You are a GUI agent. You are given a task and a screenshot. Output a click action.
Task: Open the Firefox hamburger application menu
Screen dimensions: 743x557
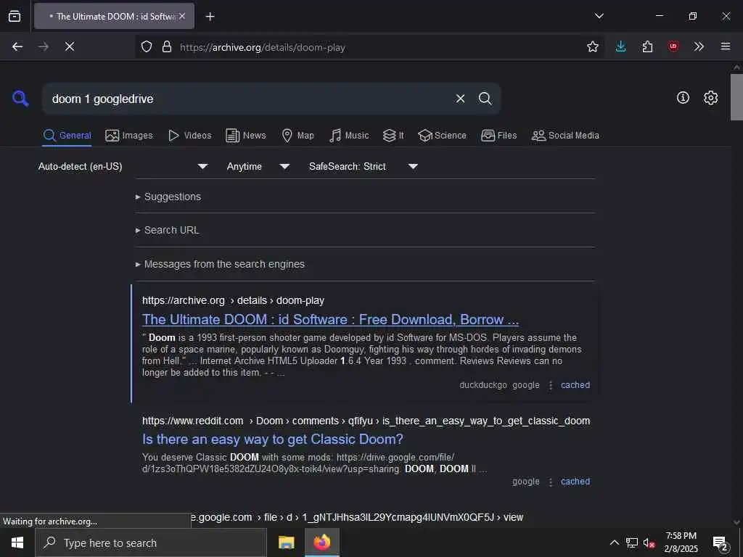pos(726,46)
